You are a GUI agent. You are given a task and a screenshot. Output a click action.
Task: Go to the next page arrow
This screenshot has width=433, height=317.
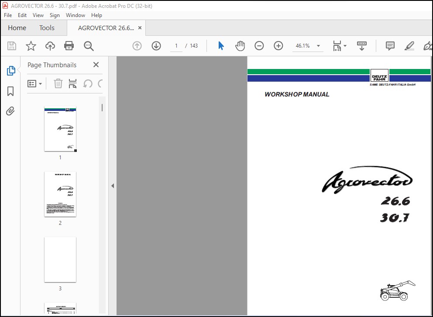pyautogui.click(x=156, y=46)
